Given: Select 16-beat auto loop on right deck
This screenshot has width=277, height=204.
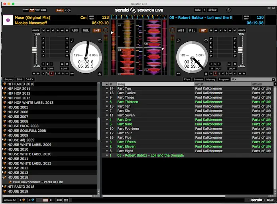Looking at the screenshot, I should [x=230, y=74].
